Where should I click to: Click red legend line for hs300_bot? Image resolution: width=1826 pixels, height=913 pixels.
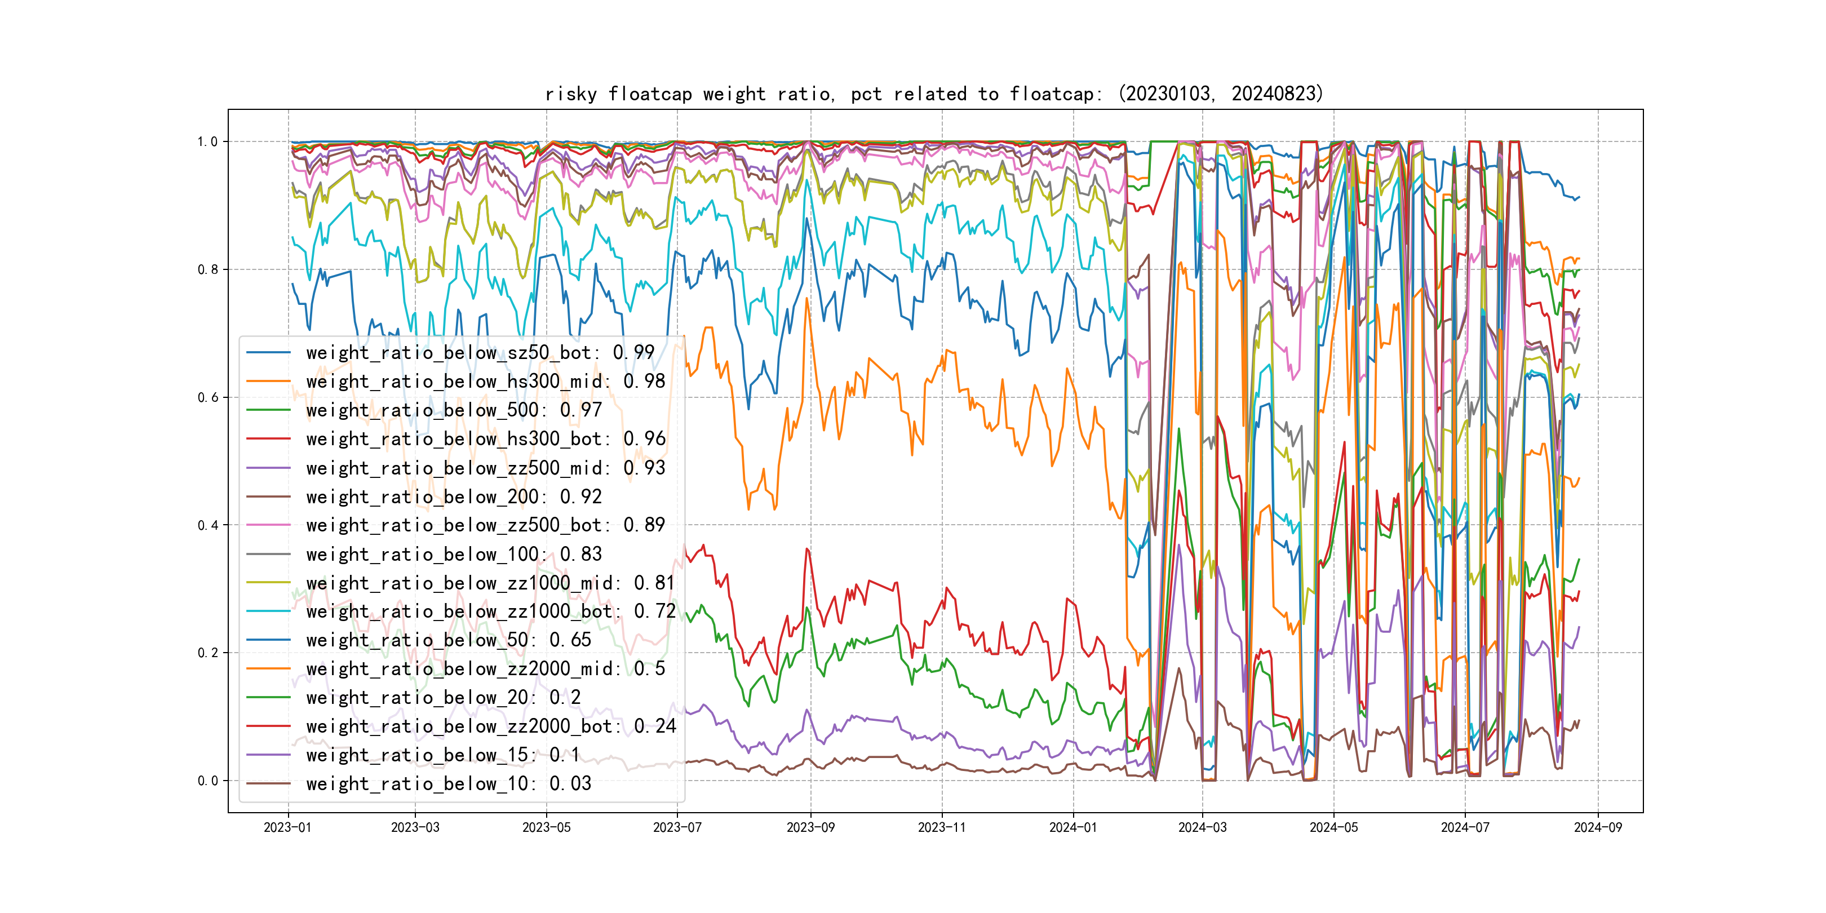268,439
